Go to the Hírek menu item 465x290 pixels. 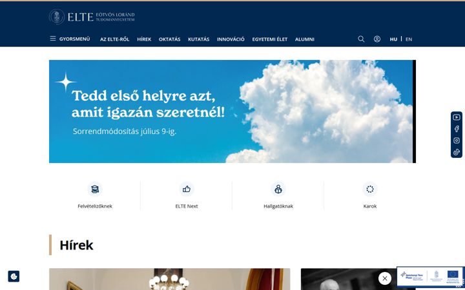pos(144,39)
